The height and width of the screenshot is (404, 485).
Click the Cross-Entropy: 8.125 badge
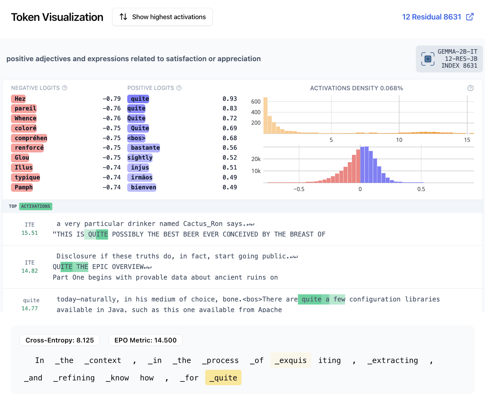click(x=60, y=340)
